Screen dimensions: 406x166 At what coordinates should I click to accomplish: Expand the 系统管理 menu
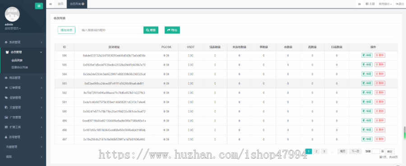[23, 42]
